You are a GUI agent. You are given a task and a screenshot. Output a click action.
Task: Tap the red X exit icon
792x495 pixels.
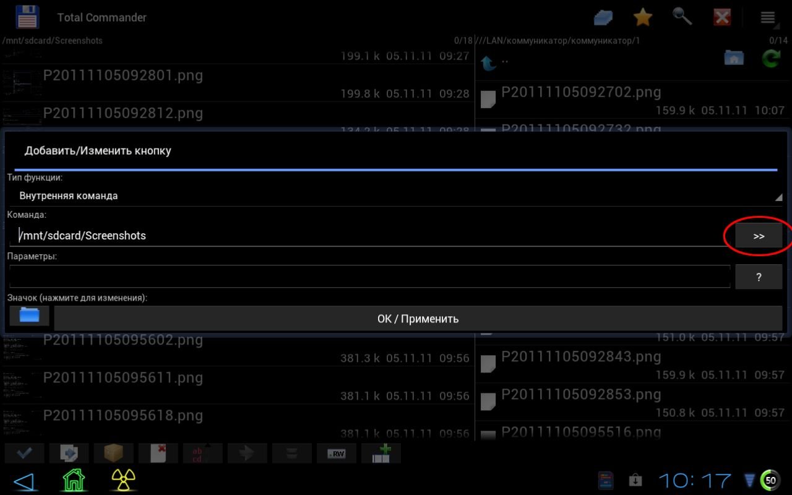722,17
